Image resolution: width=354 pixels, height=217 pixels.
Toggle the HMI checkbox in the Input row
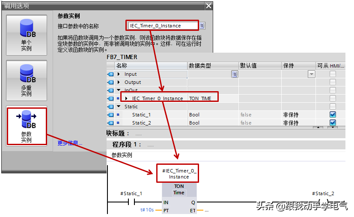point(333,74)
